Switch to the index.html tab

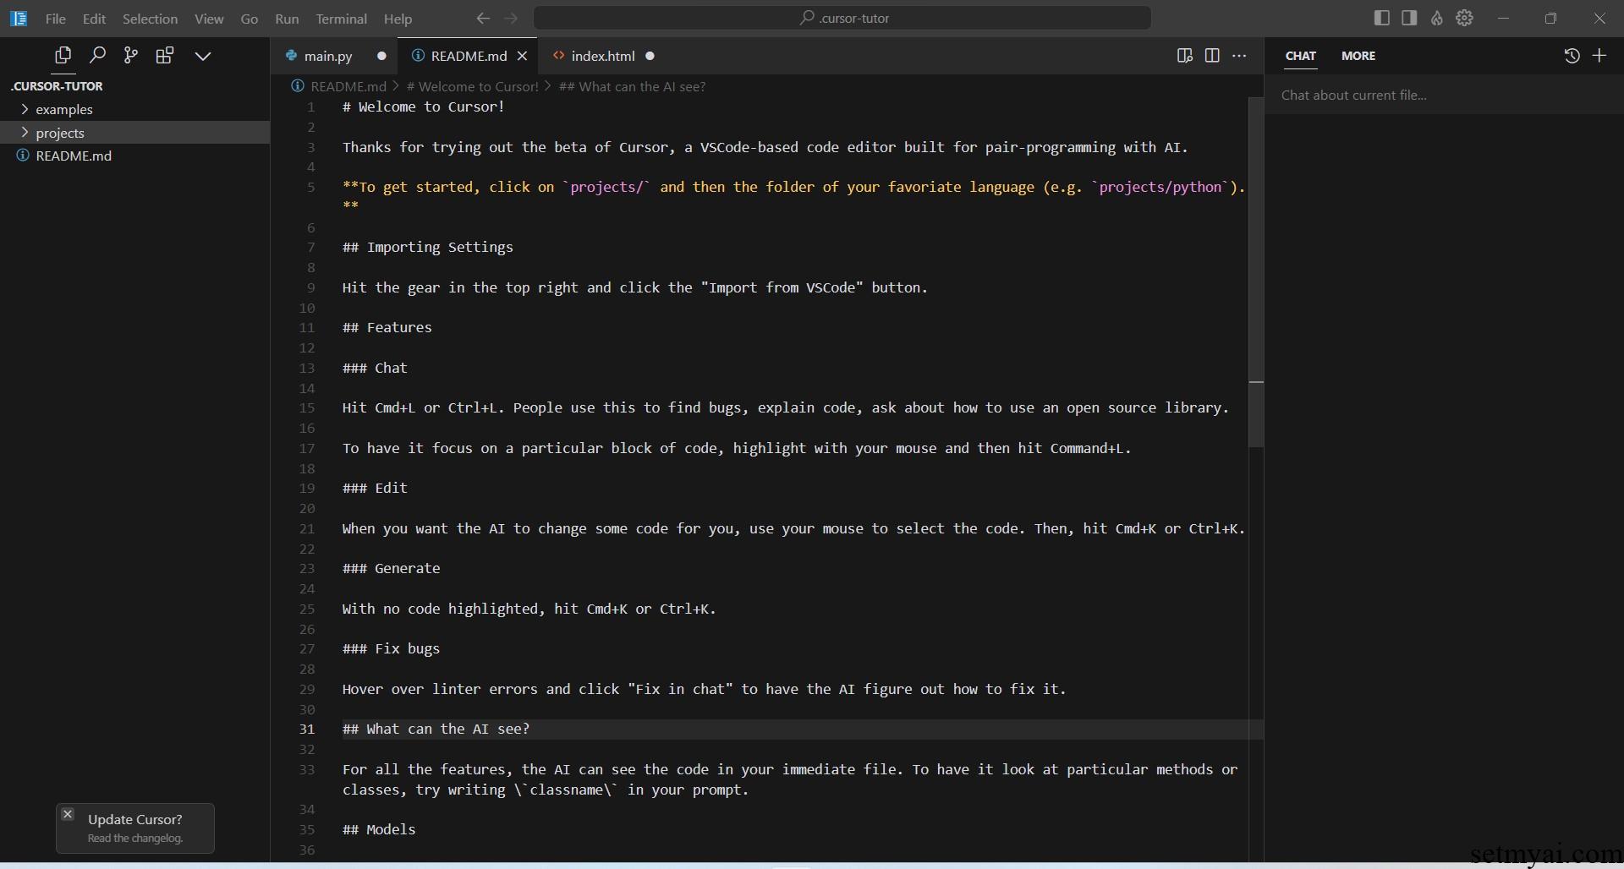point(602,56)
